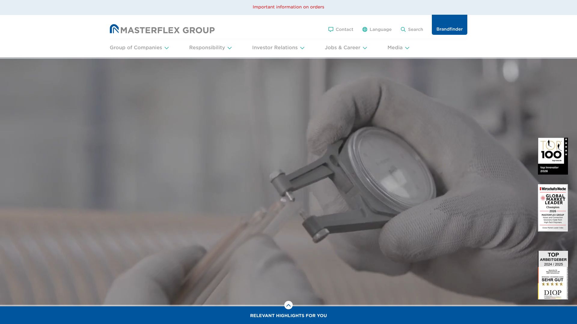Screen dimensions: 577x324
Task: Open the Jobs & Career menu
Action: 342,48
